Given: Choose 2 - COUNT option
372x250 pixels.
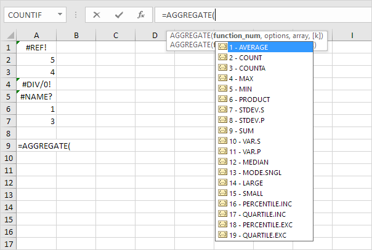Looking at the screenshot, I should coord(264,58).
